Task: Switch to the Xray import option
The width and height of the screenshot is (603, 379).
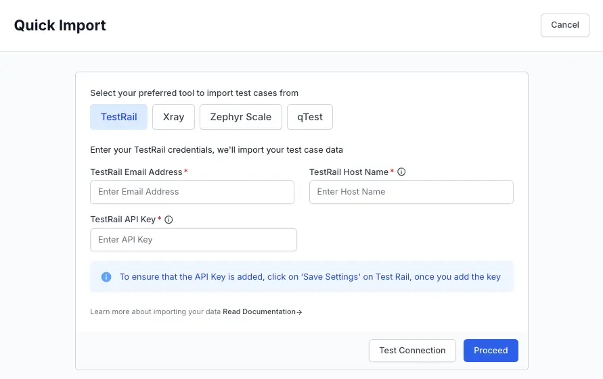Action: pos(173,117)
